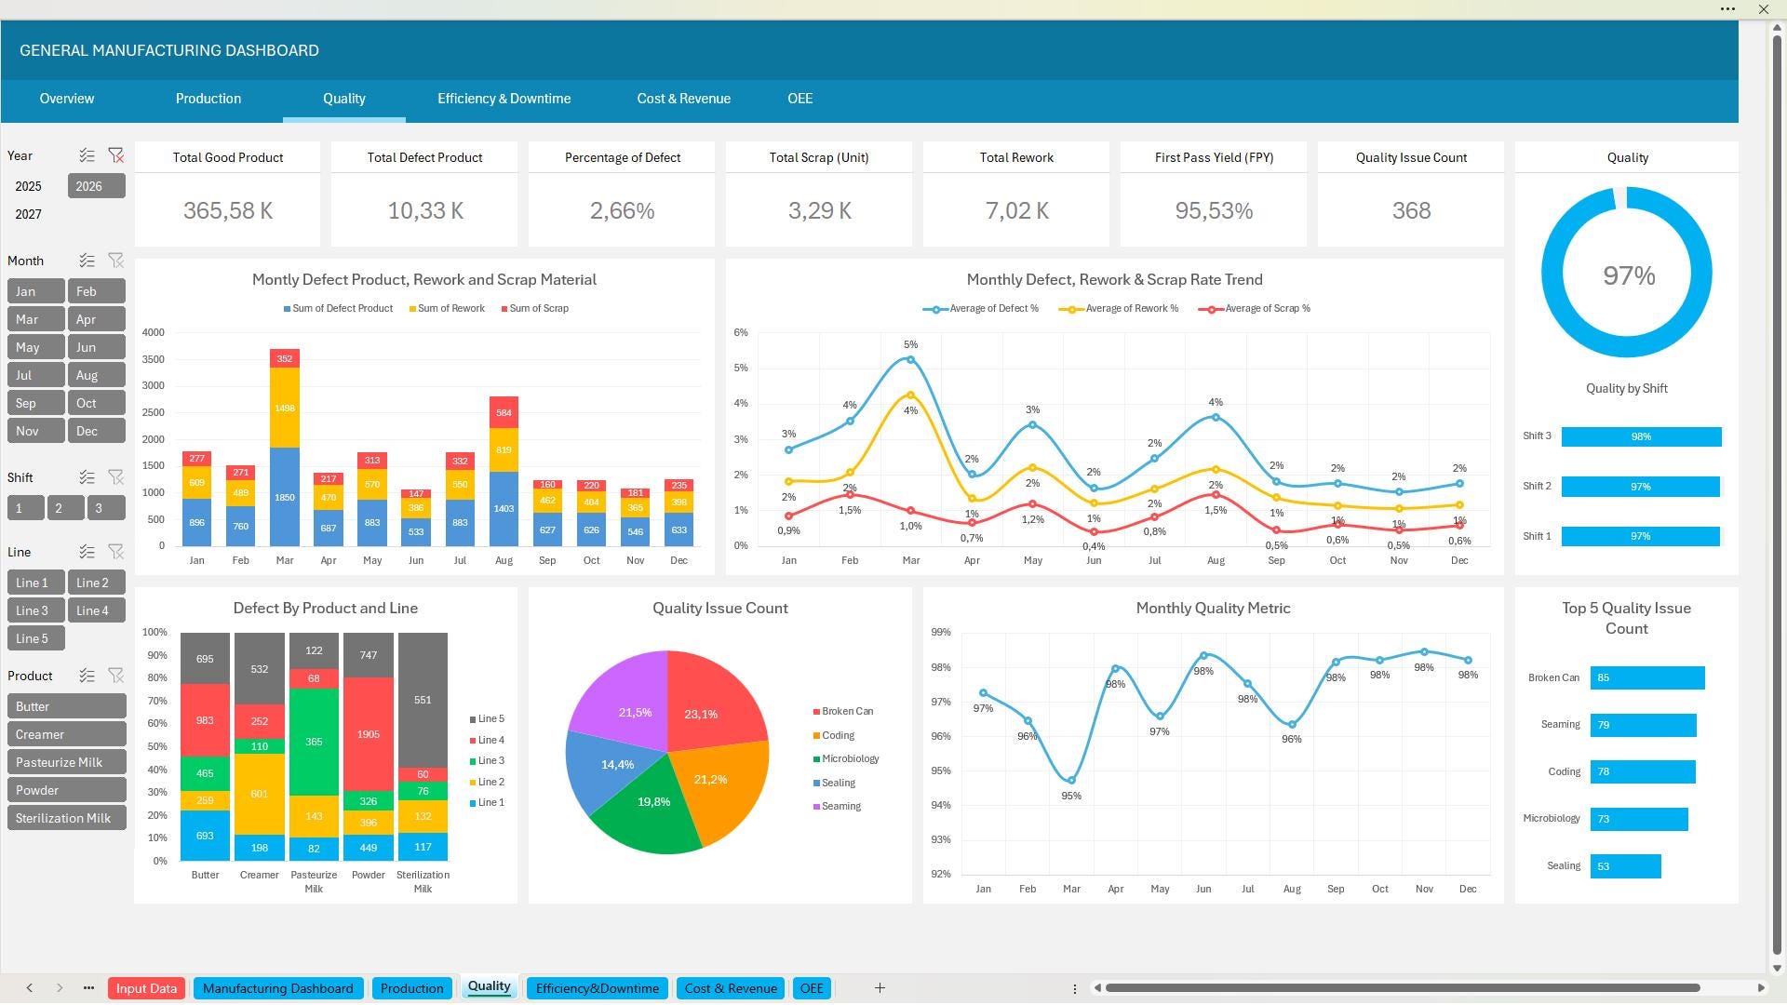This screenshot has height=1005, width=1787.
Task: Select year 2026 in slicer
Action: (96, 186)
